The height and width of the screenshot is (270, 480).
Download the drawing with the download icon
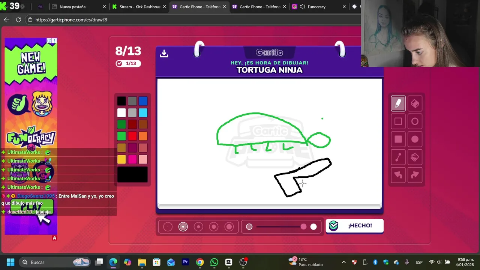click(164, 54)
